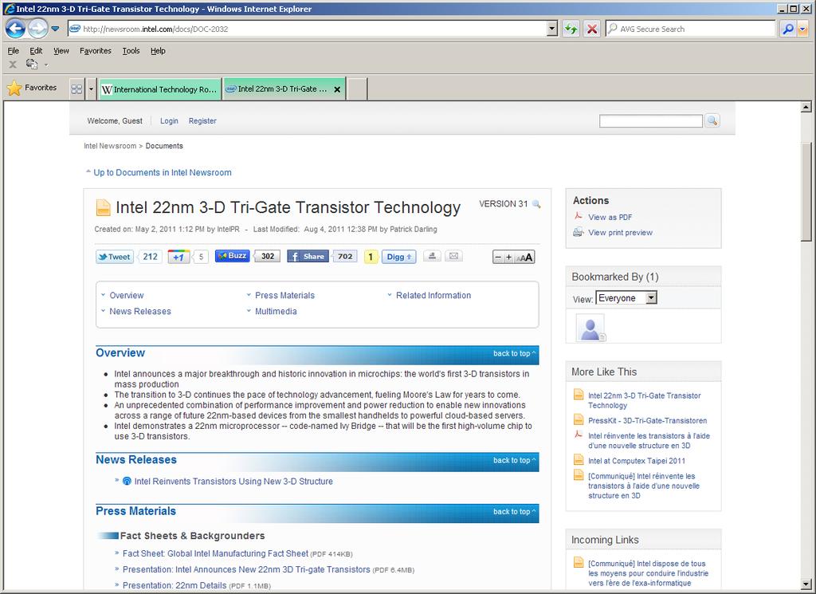
Task: Open the toolbar tools dropdown under File
Action: click(x=45, y=65)
